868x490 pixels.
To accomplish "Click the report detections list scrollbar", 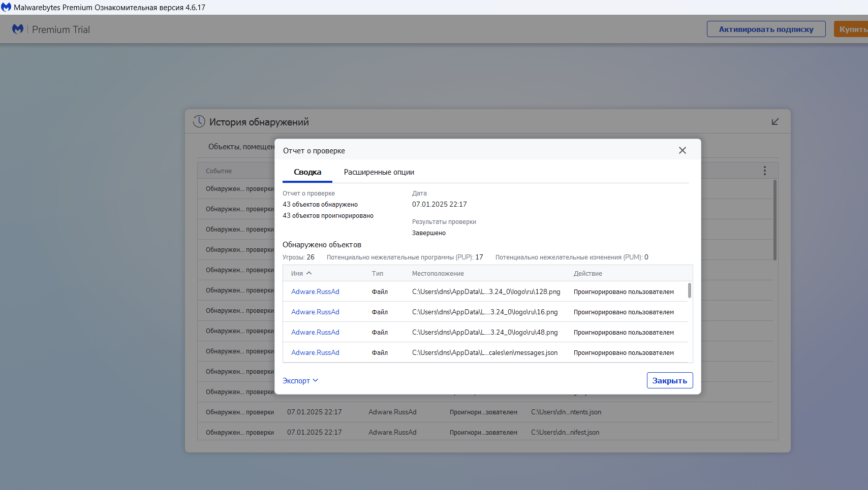I will pyautogui.click(x=690, y=291).
